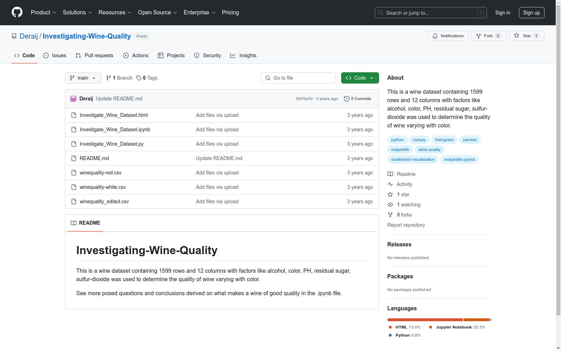
Task: Click the python topic tag
Action: click(x=397, y=140)
